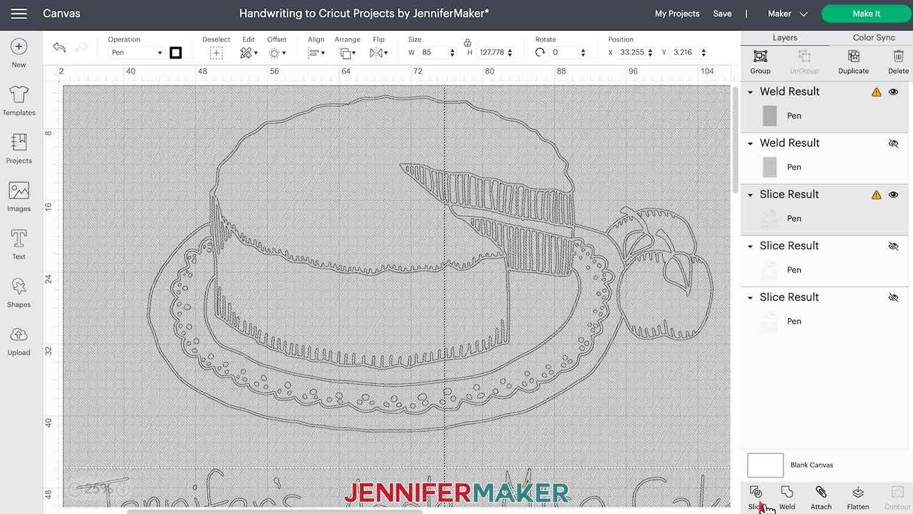The width and height of the screenshot is (913, 514).
Task: Select the second Slice Result Pen layer
Action: pos(825,270)
